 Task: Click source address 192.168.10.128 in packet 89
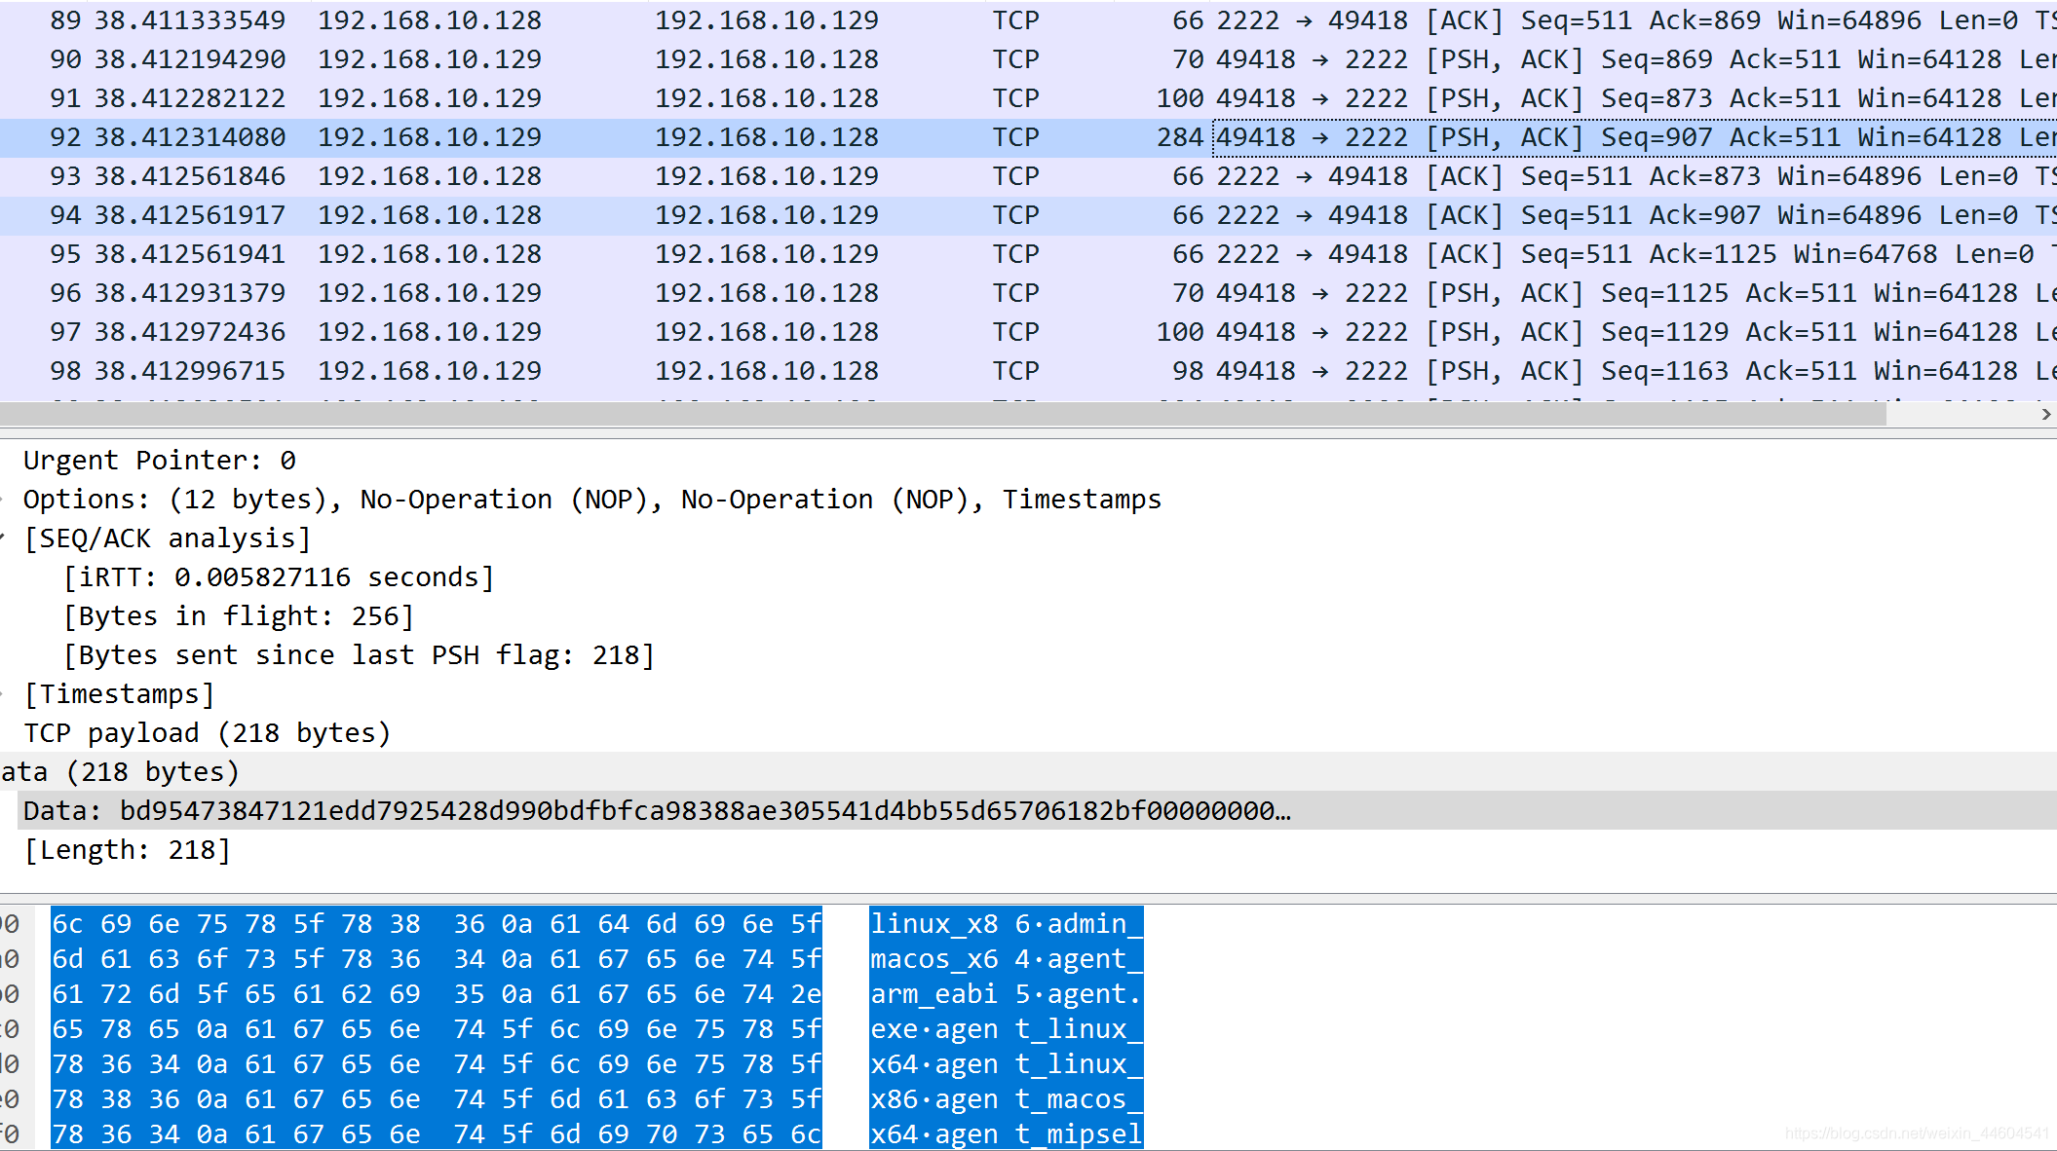pyautogui.click(x=430, y=20)
